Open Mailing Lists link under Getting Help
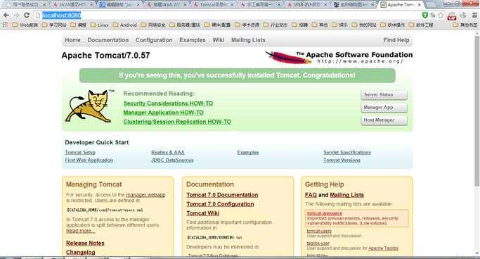Screen dimensions: 480x259 (x=347, y=195)
